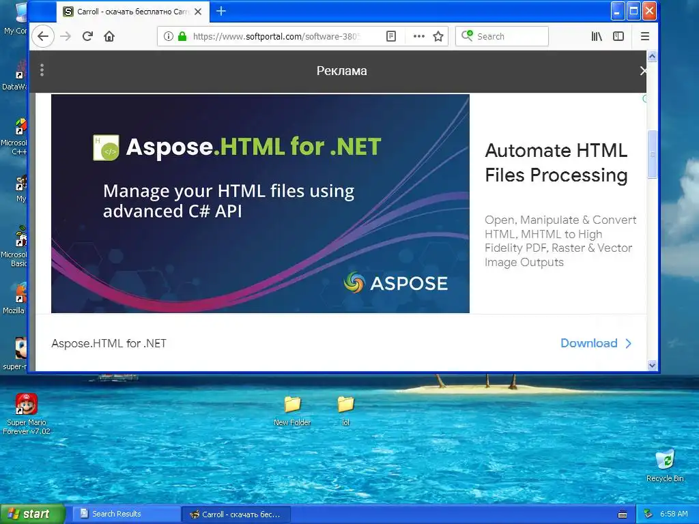Bookmark this page with star icon
The width and height of the screenshot is (699, 524).
[x=438, y=37]
